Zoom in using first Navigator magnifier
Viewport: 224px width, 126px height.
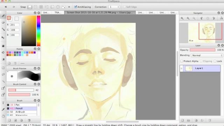182,18
